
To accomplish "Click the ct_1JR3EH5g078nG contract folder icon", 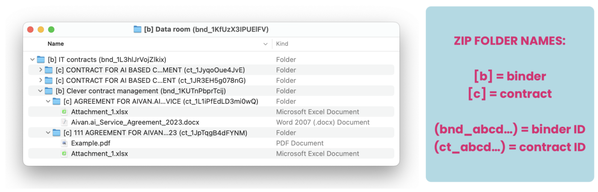I will (x=49, y=81).
